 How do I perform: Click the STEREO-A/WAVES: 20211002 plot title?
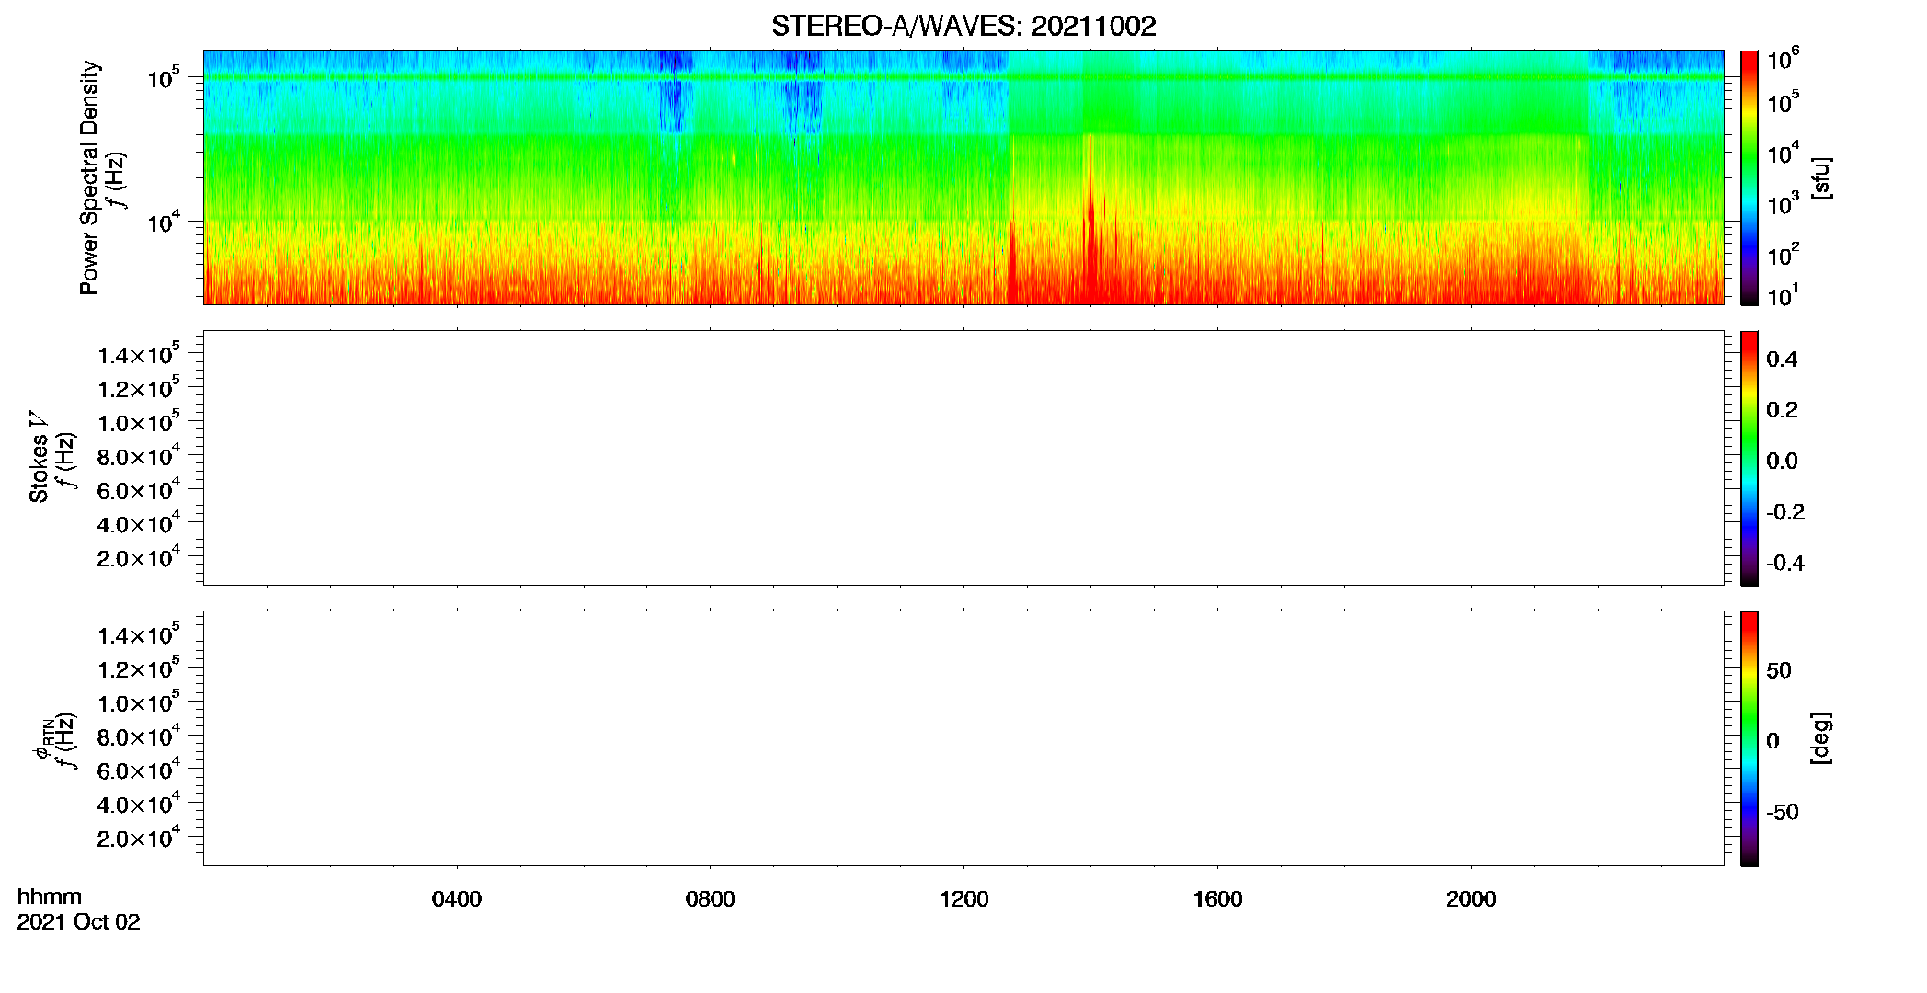pyautogui.click(x=963, y=26)
